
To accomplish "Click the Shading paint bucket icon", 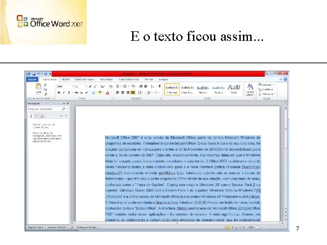I will click(148, 93).
